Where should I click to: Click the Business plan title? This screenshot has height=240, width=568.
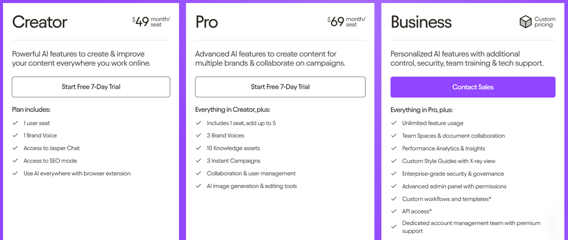point(421,22)
